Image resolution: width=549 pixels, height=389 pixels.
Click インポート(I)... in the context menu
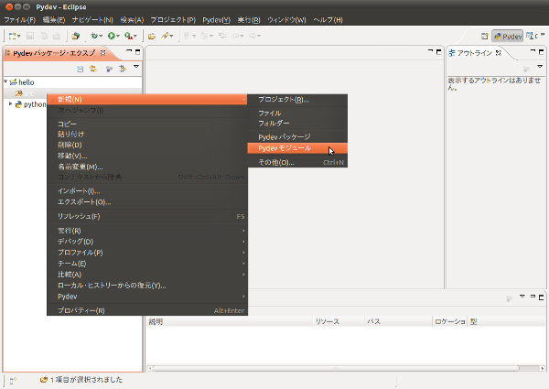point(147,191)
